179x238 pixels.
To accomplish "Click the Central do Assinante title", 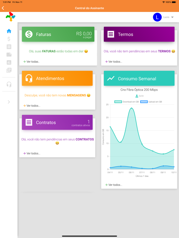I will coord(89,8).
